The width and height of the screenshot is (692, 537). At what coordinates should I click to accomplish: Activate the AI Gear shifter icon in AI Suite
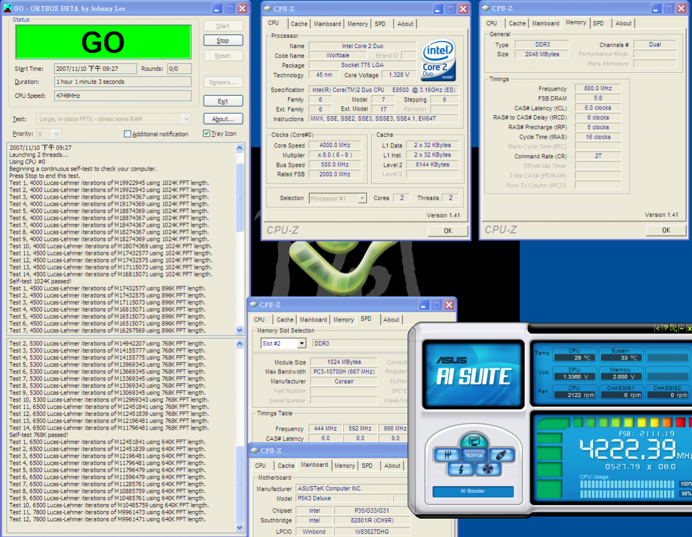448,455
